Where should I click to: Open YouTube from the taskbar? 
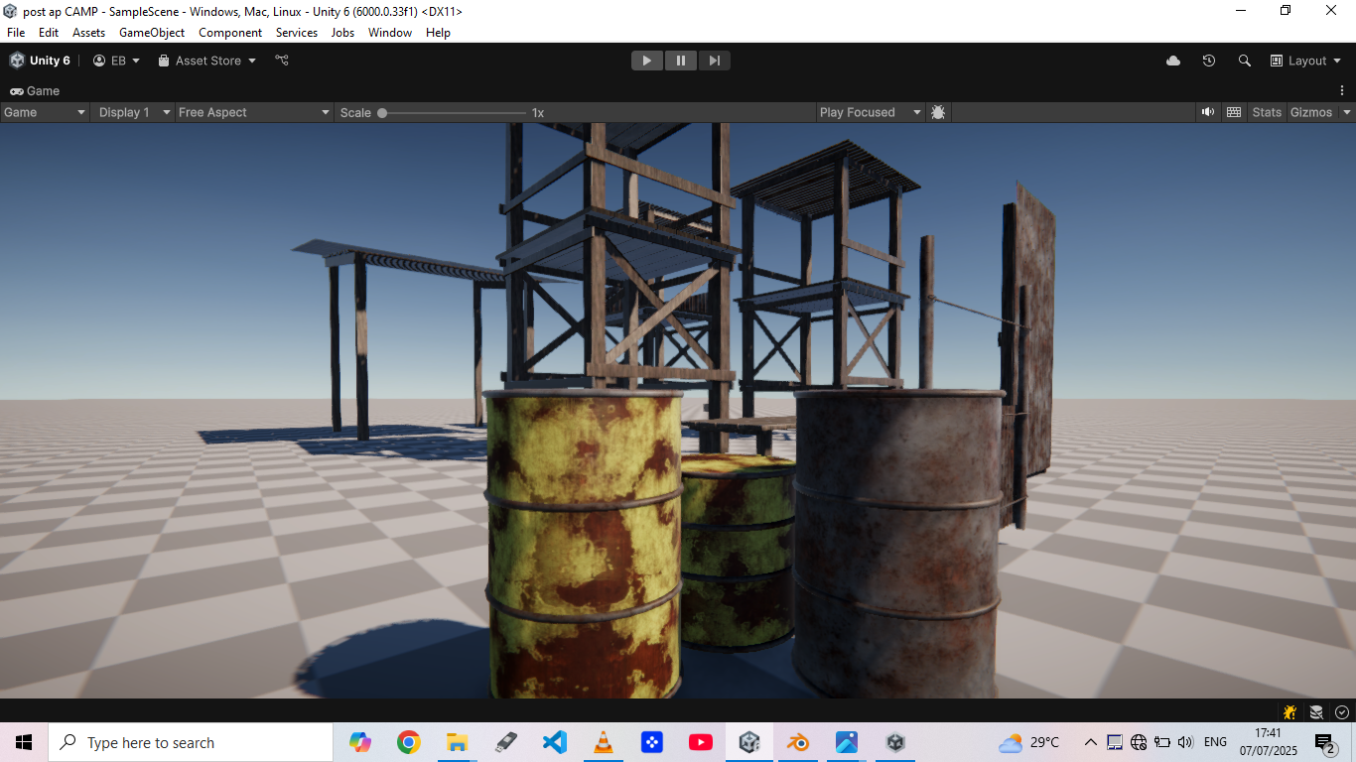pos(700,742)
